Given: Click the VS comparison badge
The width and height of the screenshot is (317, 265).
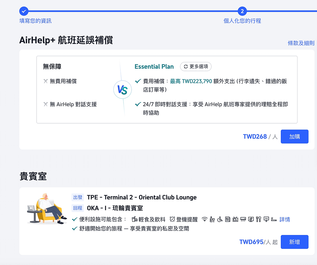Looking at the screenshot, I should pos(123,89).
